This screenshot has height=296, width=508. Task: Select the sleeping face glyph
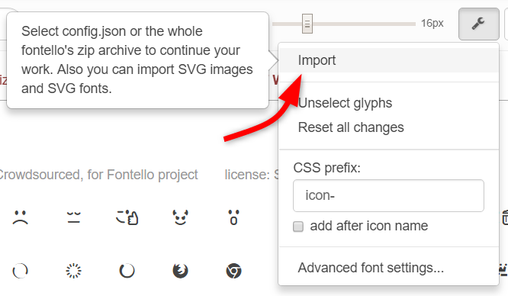coord(74,217)
